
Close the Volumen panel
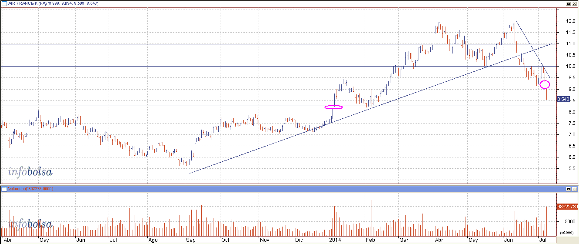tap(574, 189)
